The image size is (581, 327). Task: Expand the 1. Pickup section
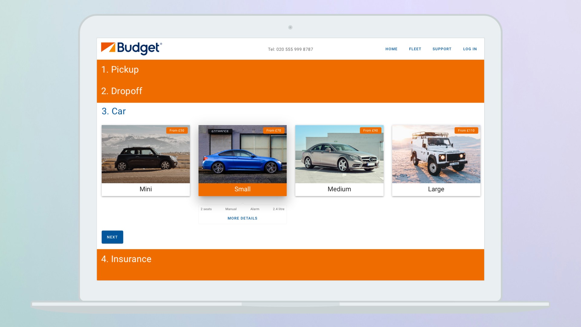[120, 70]
